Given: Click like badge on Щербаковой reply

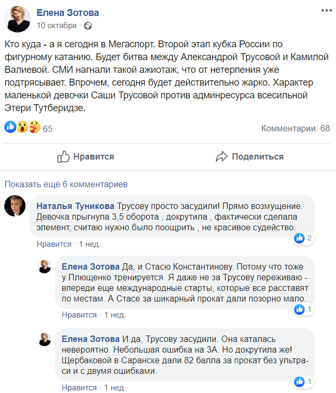Looking at the screenshot, I should (302, 382).
